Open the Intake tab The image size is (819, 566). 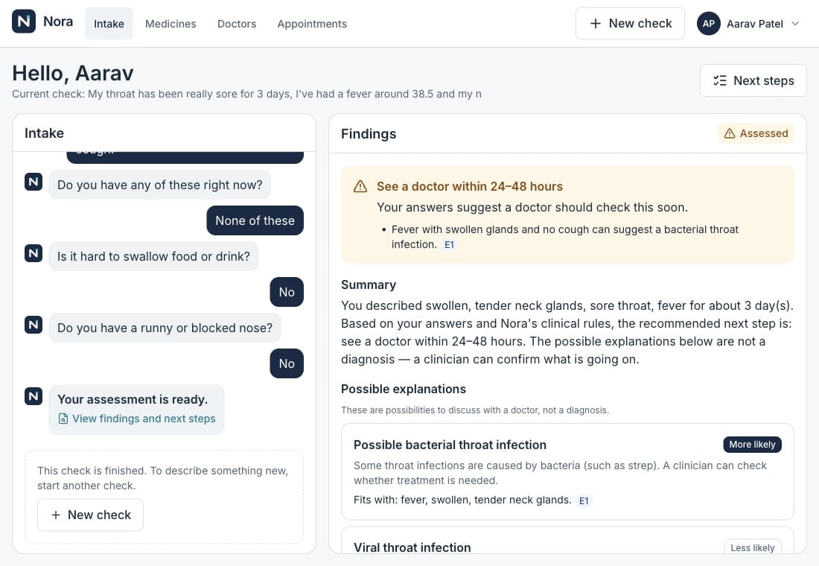(x=109, y=24)
